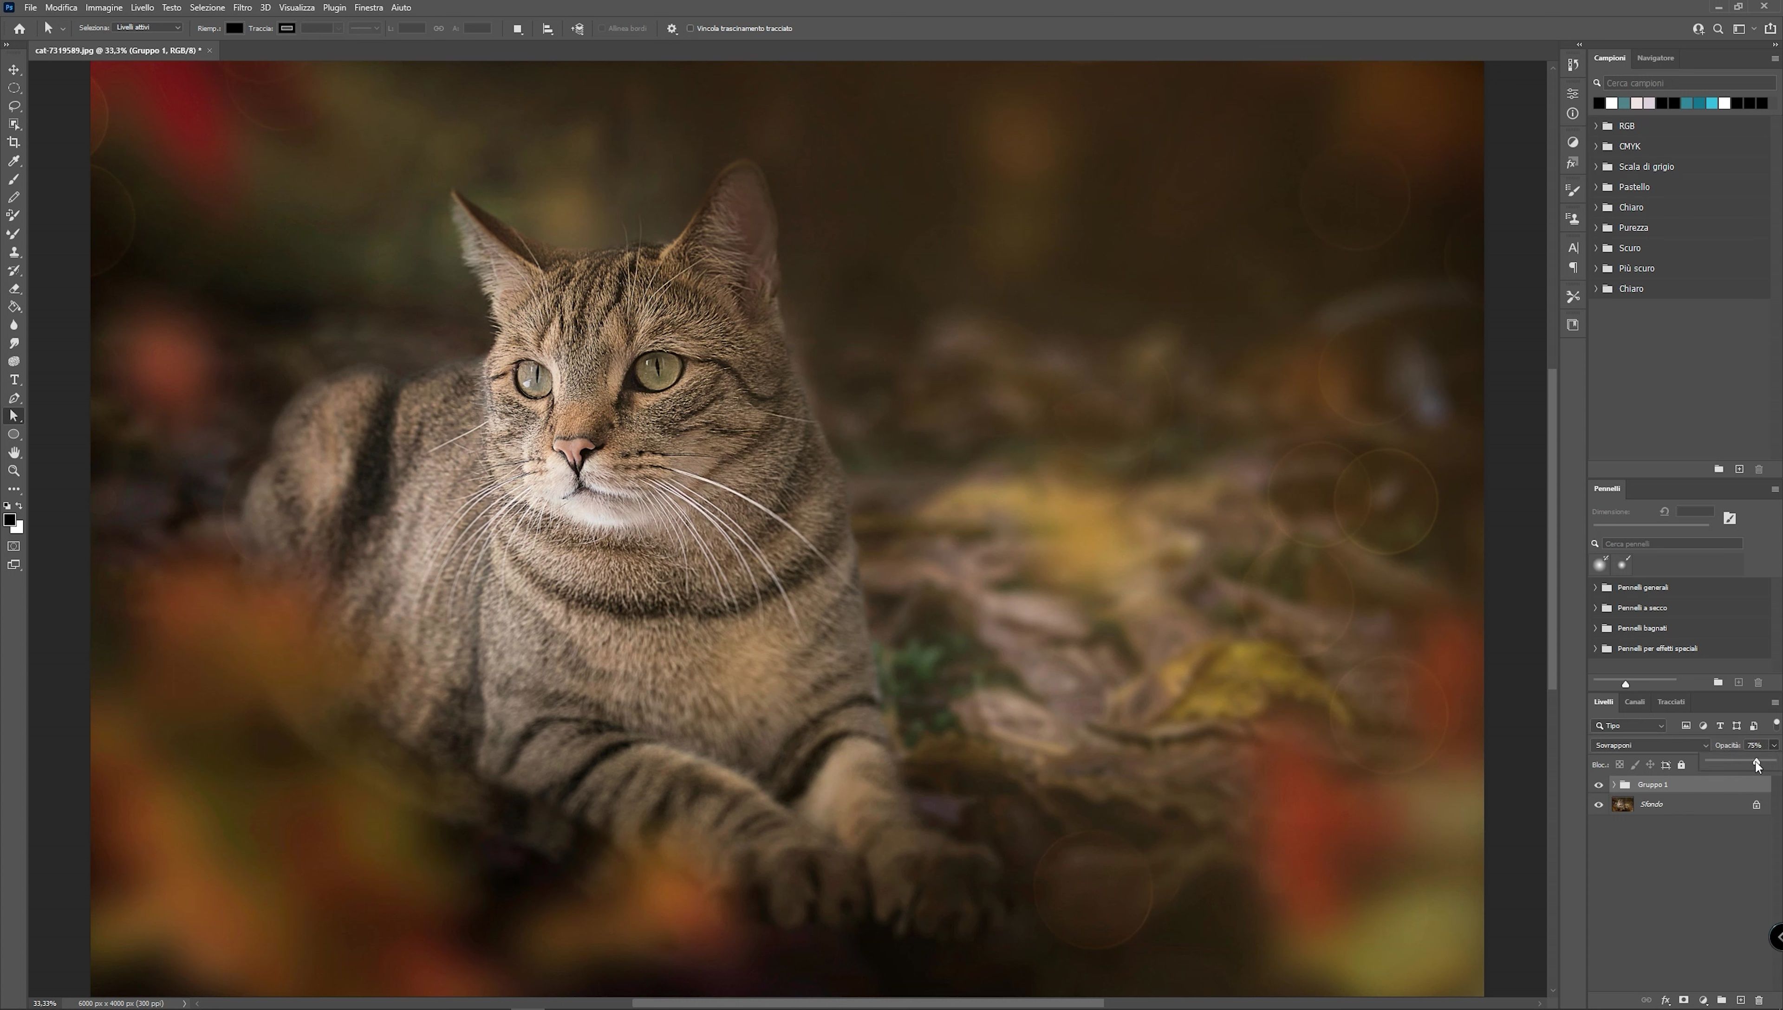Screen dimensions: 1783x1010
Task: Open the Paragraph panel icon
Action: [1573, 268]
